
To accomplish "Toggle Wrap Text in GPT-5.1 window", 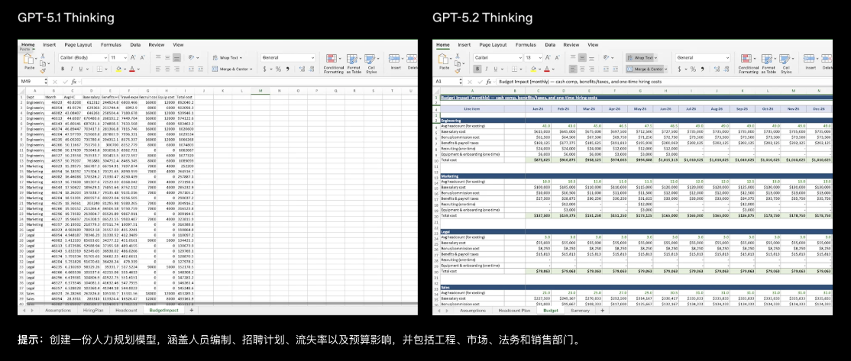I will (227, 57).
